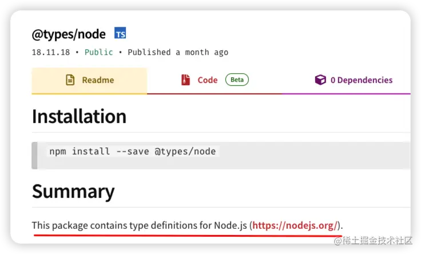This screenshot has width=421, height=254.
Task: Click the Installation heading
Action: coord(79,116)
